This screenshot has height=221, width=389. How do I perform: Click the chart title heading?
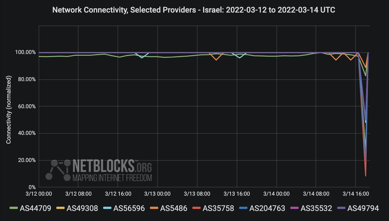(x=194, y=10)
